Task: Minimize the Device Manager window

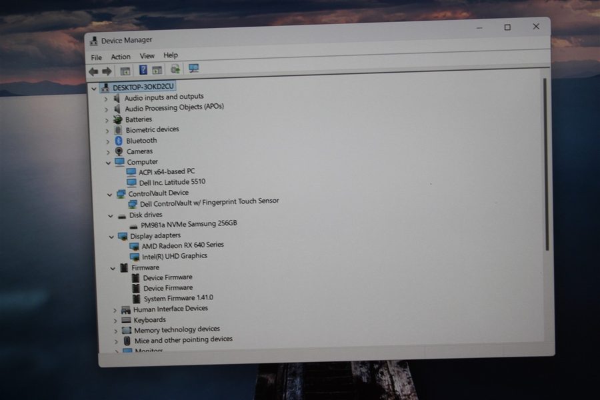Action: click(479, 28)
